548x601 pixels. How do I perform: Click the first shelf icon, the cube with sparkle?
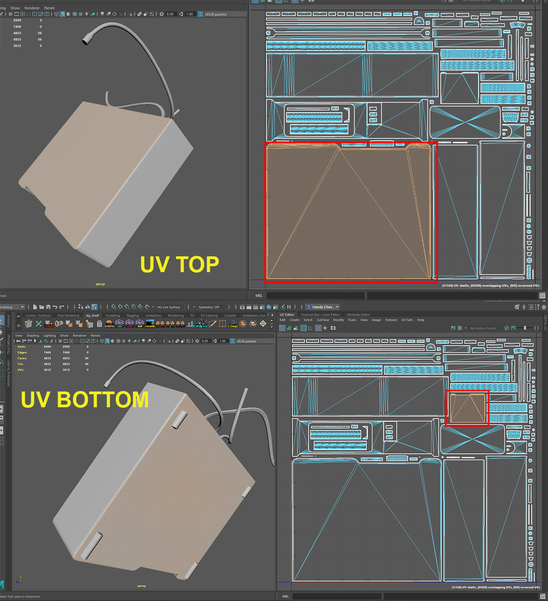tap(28, 323)
